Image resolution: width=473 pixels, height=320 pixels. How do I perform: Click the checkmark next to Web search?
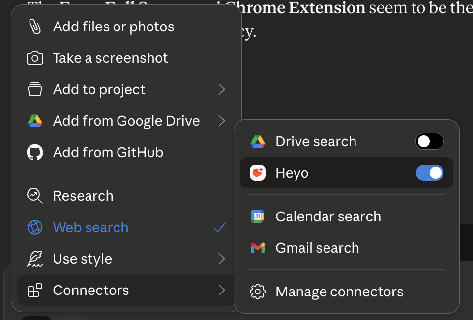[x=220, y=227]
